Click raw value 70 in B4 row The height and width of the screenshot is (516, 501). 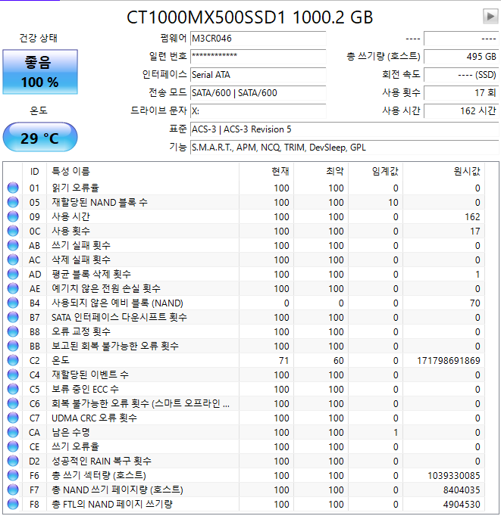[475, 303]
